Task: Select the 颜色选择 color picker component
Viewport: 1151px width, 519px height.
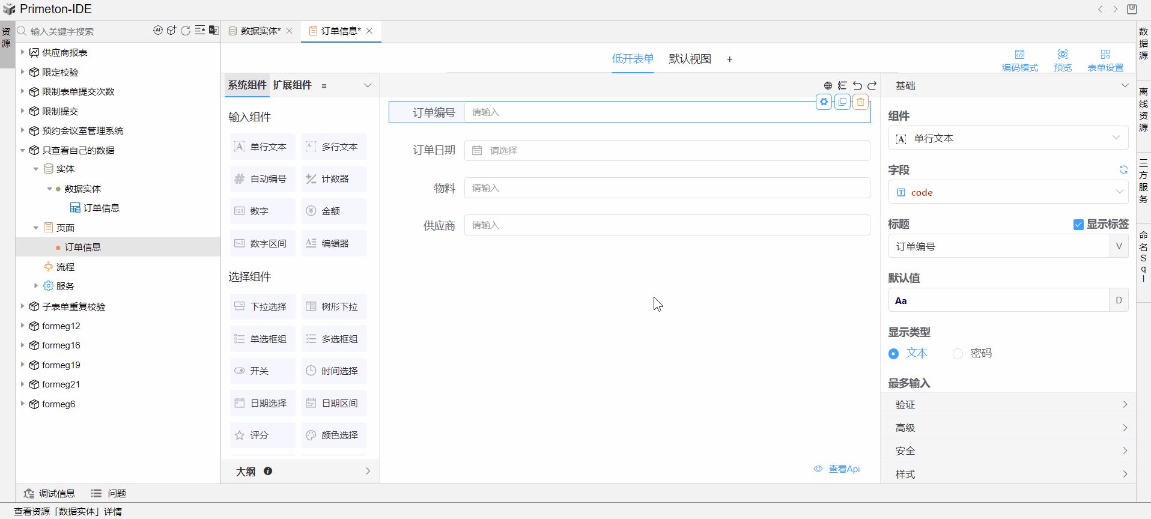Action: coord(334,436)
